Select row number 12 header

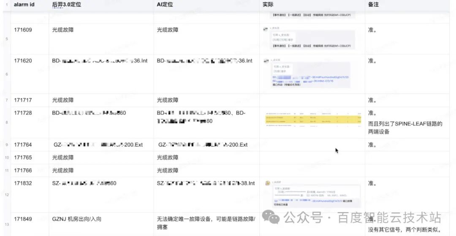pyautogui.click(x=7, y=195)
